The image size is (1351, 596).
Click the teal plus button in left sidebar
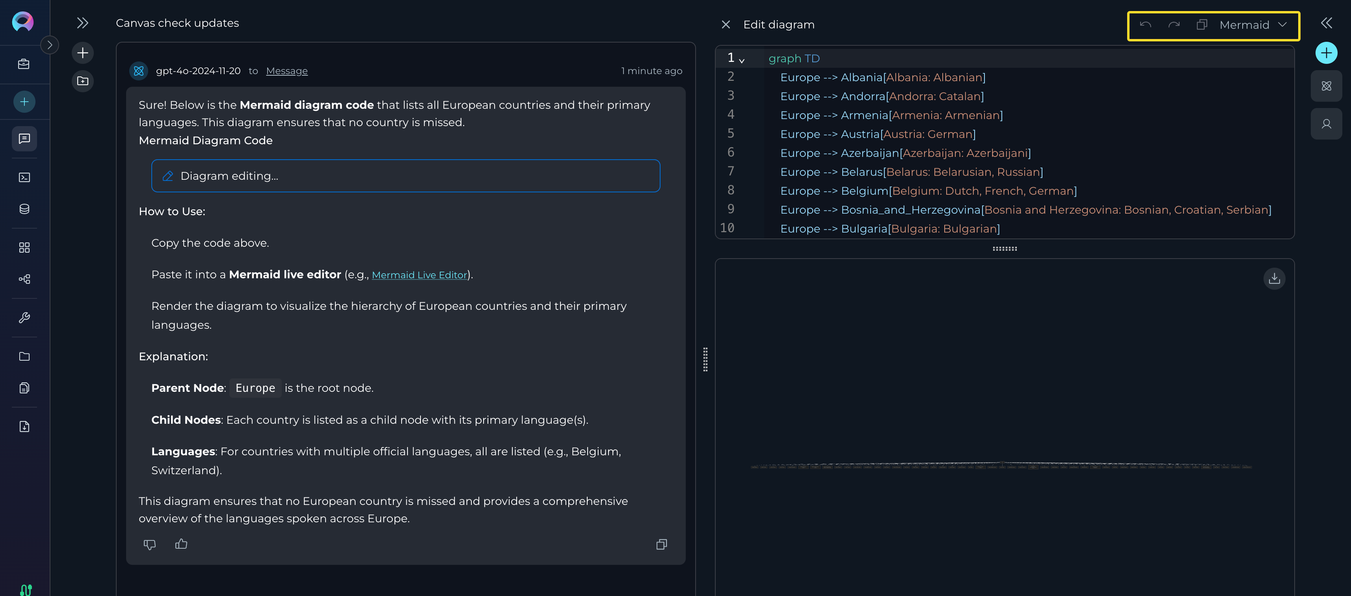point(24,102)
